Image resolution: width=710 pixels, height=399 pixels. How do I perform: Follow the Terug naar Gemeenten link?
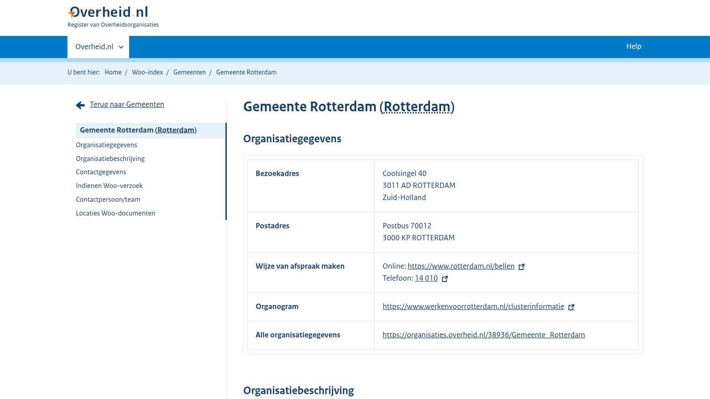click(127, 104)
